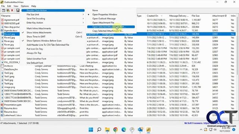Expand the File Size Unit submenu
Image resolution: width=239 pixels, height=134 pixels.
click(53, 15)
